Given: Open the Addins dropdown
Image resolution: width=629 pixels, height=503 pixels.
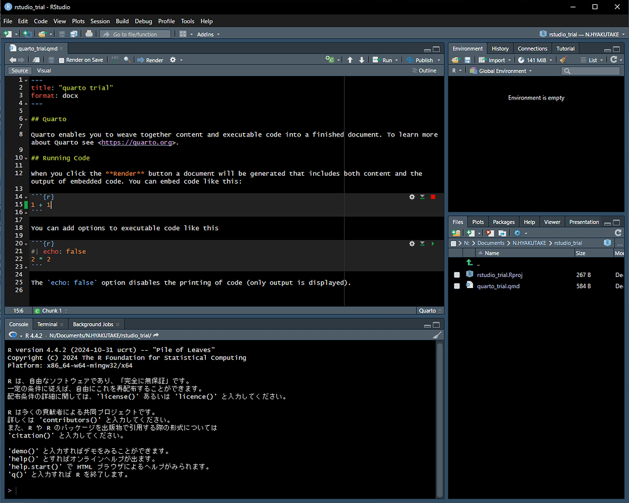Looking at the screenshot, I should pyautogui.click(x=208, y=34).
